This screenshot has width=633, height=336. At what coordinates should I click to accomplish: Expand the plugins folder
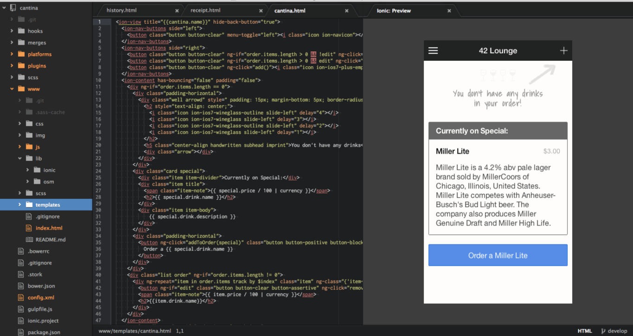point(11,66)
